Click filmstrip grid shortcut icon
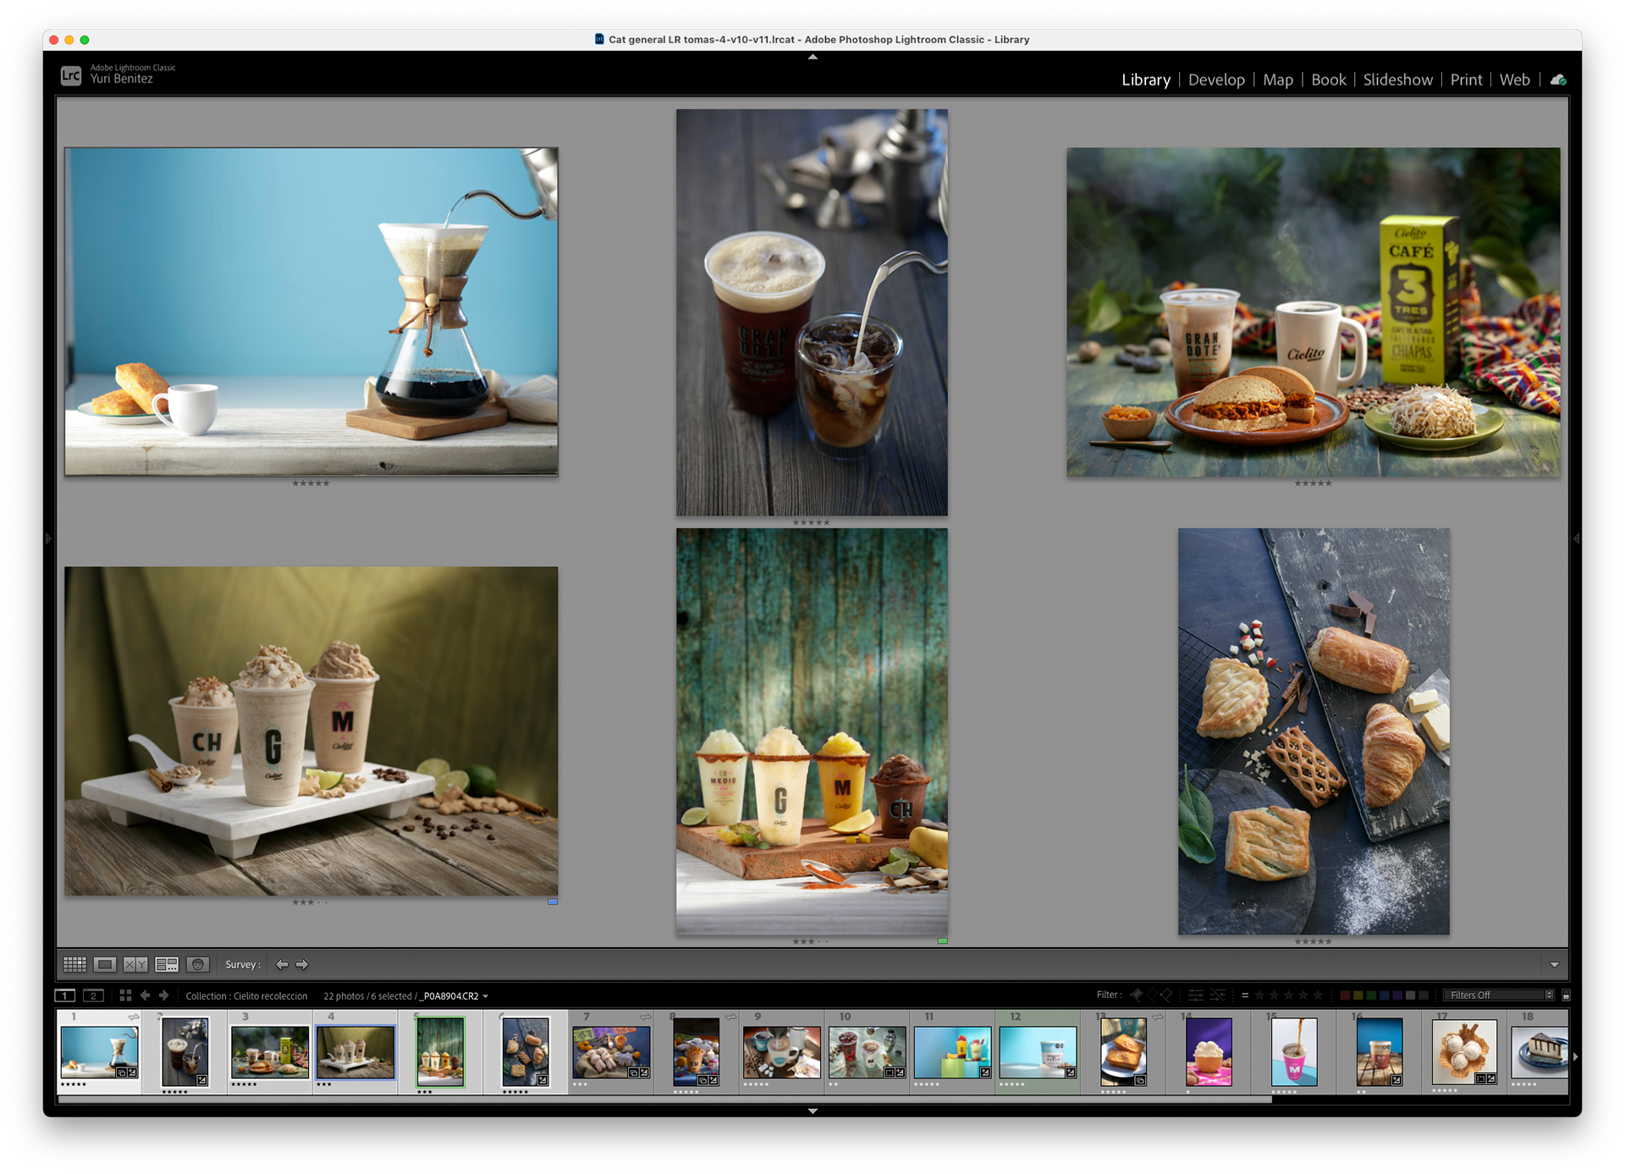This screenshot has width=1625, height=1174. point(125,995)
